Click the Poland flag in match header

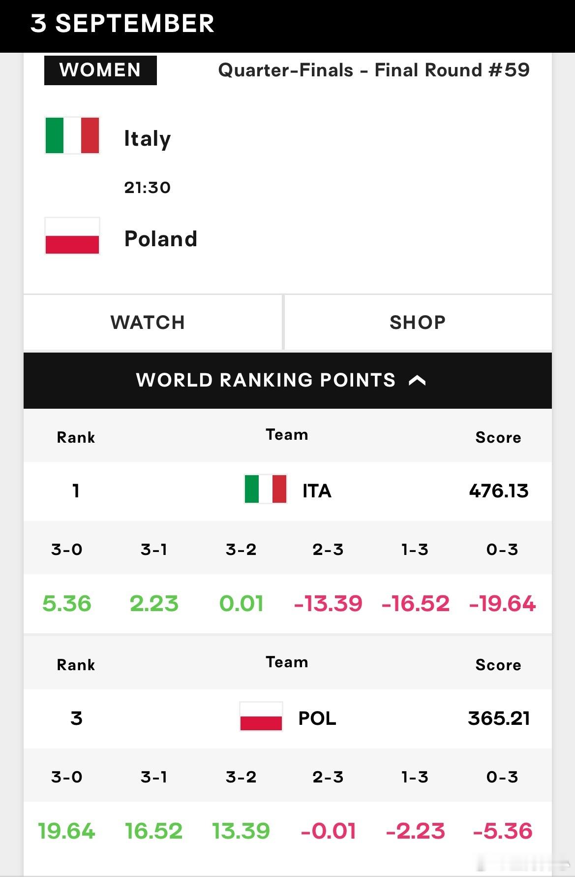72,236
